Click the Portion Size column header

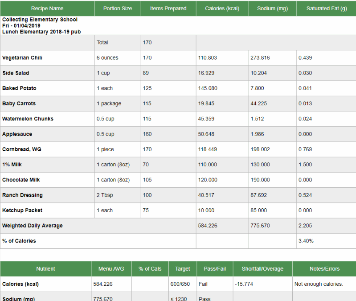[118, 8]
